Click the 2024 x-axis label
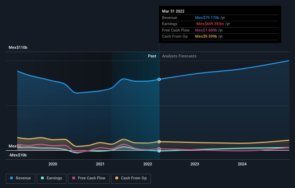 click(x=242, y=164)
